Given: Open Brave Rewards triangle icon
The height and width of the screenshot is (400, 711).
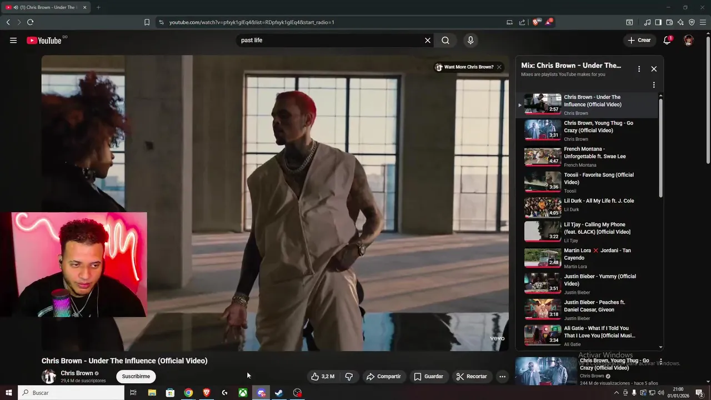Looking at the screenshot, I should click(x=549, y=22).
